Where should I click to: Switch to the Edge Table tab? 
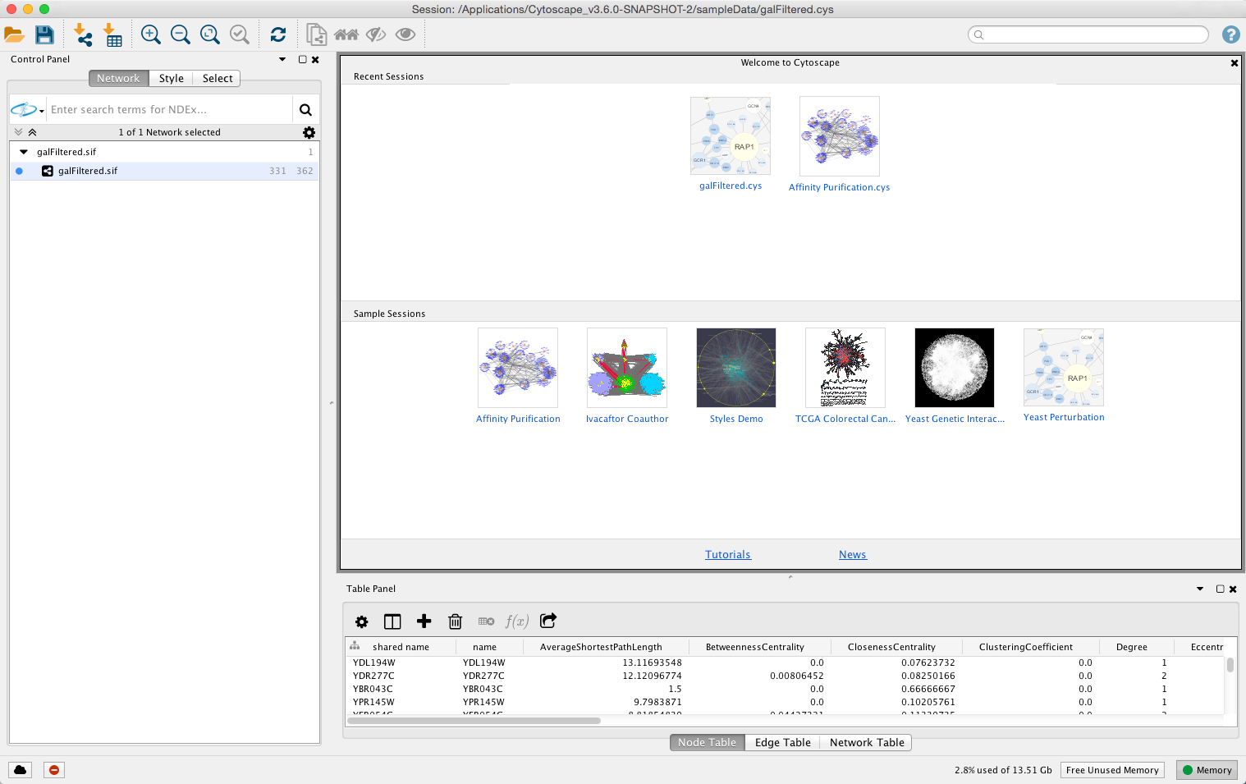pyautogui.click(x=782, y=742)
